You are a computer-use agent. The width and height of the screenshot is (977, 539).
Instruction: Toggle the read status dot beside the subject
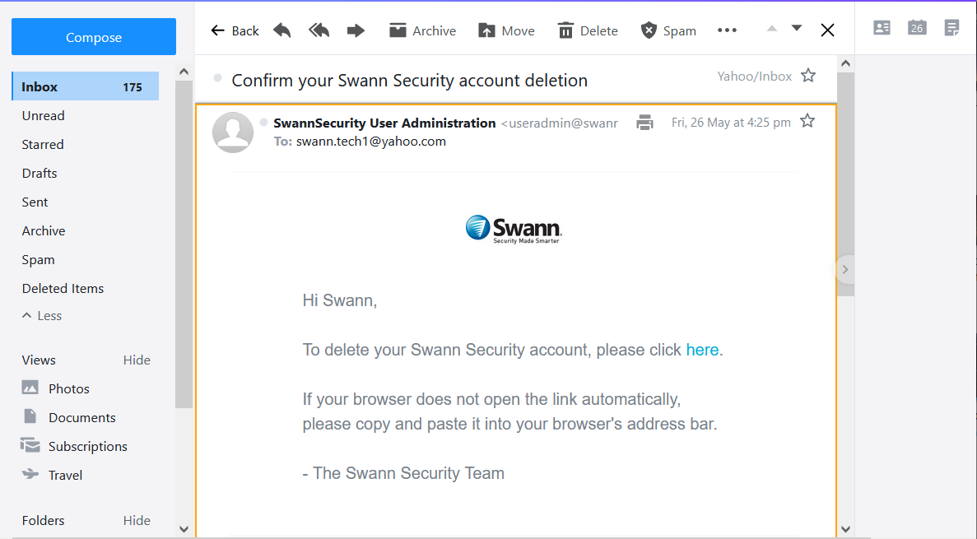pyautogui.click(x=217, y=78)
